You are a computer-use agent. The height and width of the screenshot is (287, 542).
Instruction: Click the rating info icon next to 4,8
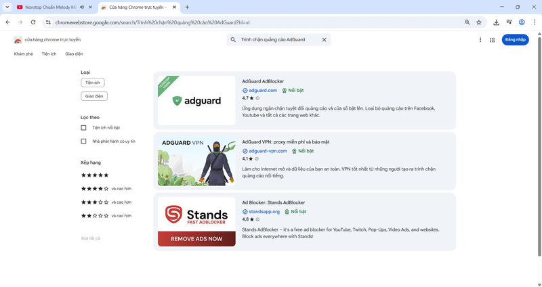pyautogui.click(x=257, y=219)
